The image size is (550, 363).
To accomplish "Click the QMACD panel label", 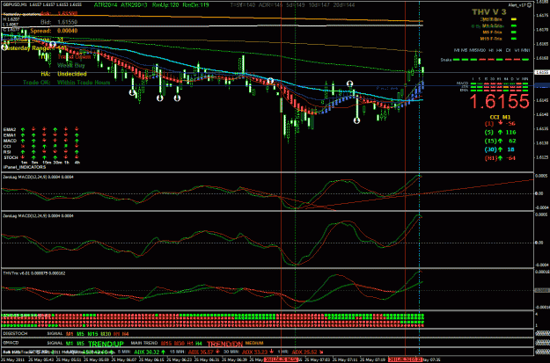I will tap(11, 343).
